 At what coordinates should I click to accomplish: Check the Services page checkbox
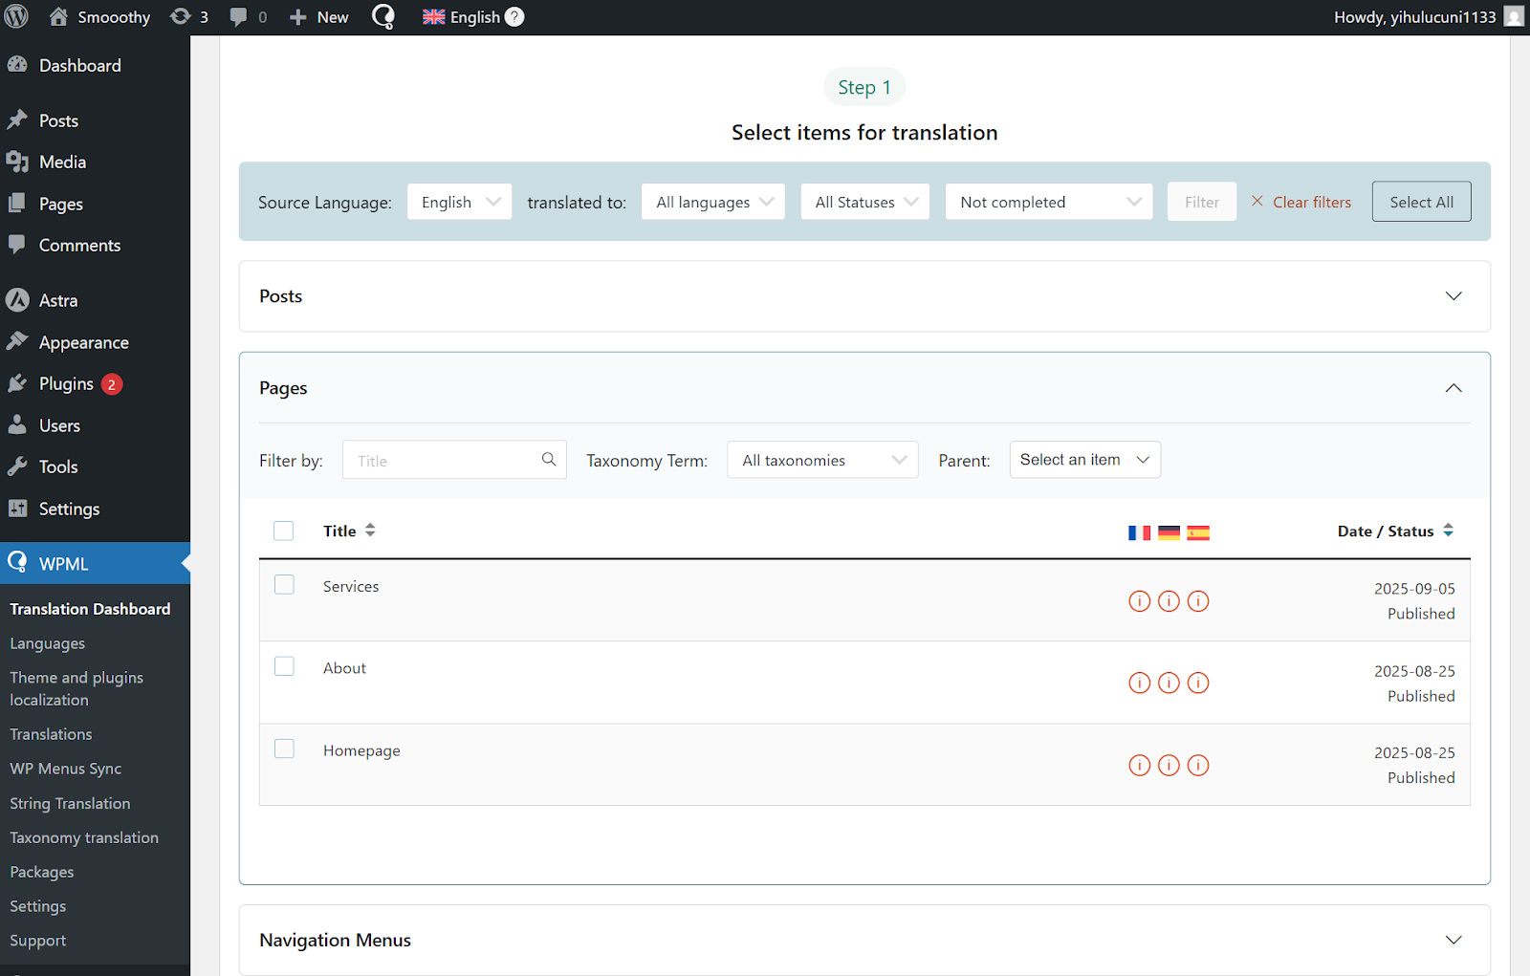[284, 584]
